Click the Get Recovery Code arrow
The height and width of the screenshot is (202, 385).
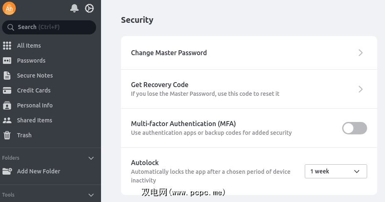click(x=360, y=89)
